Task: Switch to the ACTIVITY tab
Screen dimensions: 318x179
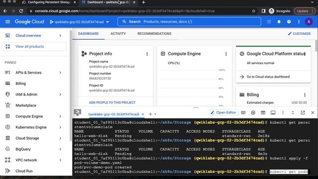Action: coord(118,34)
